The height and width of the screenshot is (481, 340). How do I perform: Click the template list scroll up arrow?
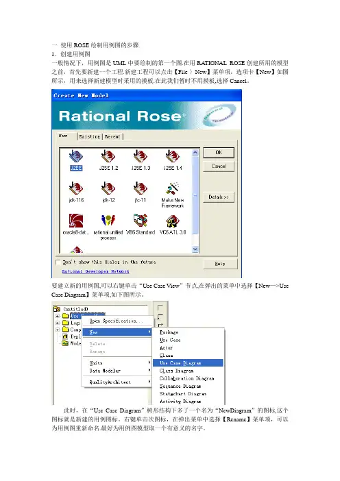(x=195, y=152)
